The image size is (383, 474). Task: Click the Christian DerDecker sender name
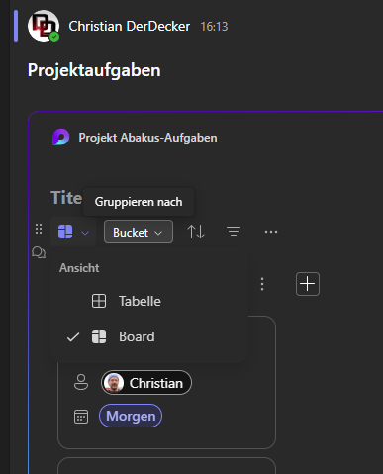(x=130, y=26)
